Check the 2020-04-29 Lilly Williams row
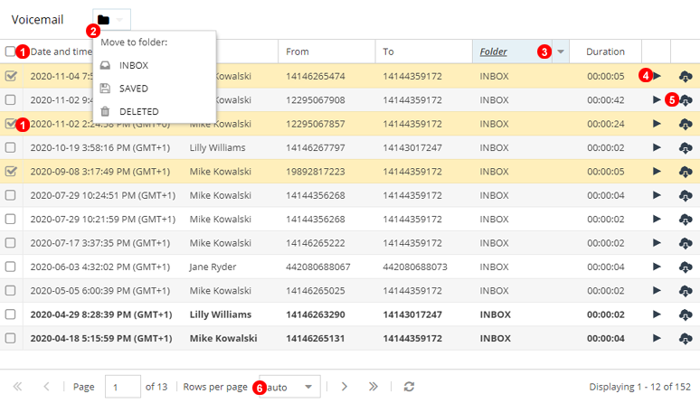 tap(10, 314)
